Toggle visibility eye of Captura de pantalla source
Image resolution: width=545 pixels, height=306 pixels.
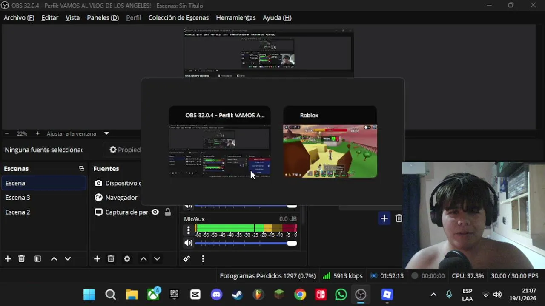pyautogui.click(x=155, y=212)
